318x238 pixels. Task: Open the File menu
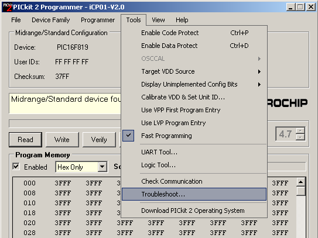coord(16,20)
